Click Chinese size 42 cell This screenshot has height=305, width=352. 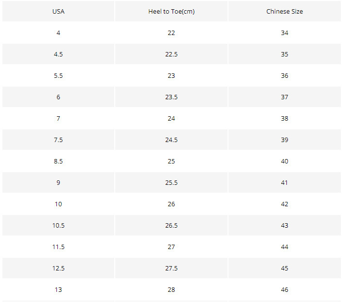click(x=284, y=204)
